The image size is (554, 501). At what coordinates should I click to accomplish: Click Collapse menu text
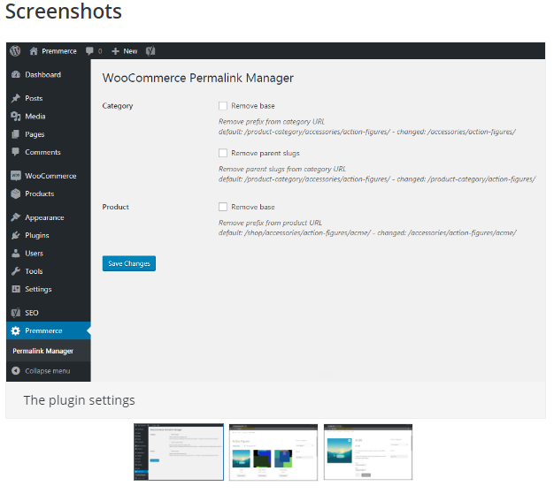point(47,371)
